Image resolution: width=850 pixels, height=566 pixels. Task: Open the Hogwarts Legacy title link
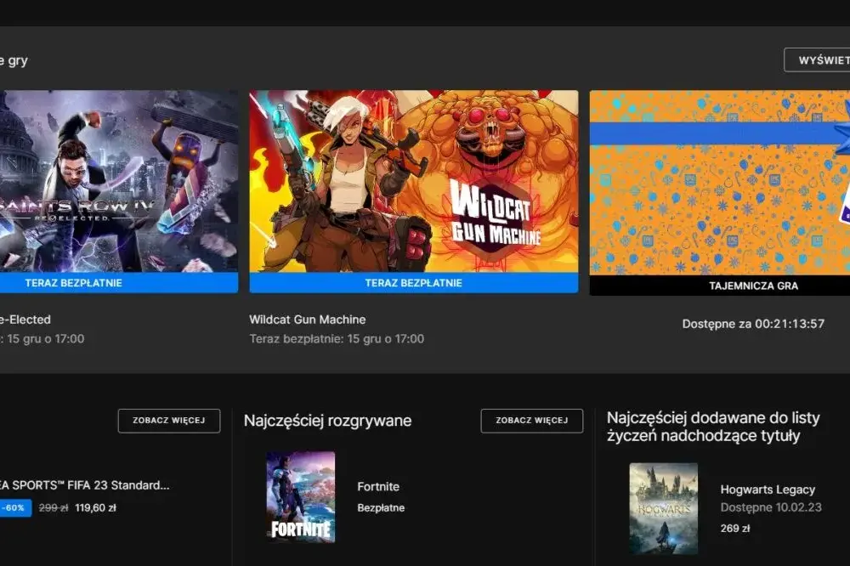(x=768, y=490)
